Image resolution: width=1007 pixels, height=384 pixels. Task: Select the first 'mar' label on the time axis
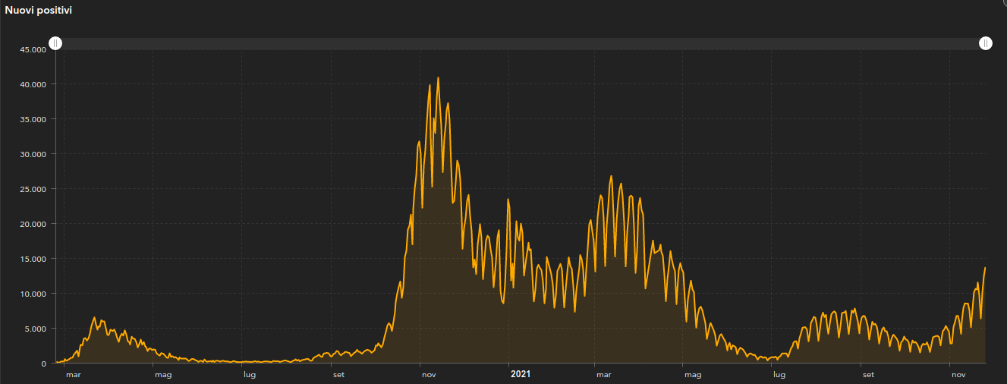[73, 374]
